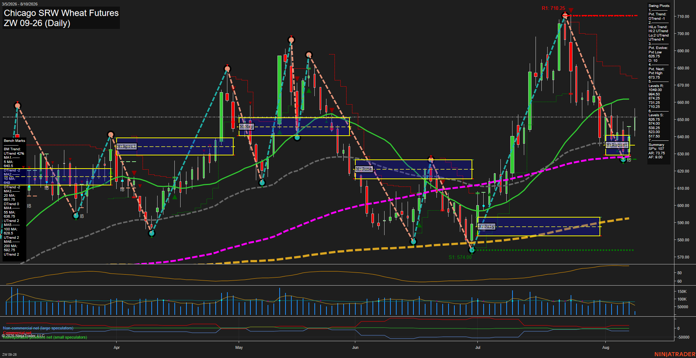Click the early-April swing pivot low near 584
Viewport: 696px width, 358px height.
[152, 233]
